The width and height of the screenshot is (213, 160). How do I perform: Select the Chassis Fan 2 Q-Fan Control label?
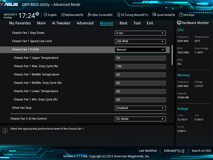(28, 119)
